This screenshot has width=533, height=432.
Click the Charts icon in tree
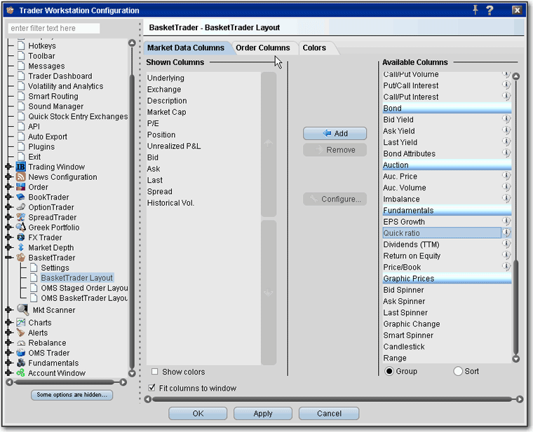coord(21,323)
